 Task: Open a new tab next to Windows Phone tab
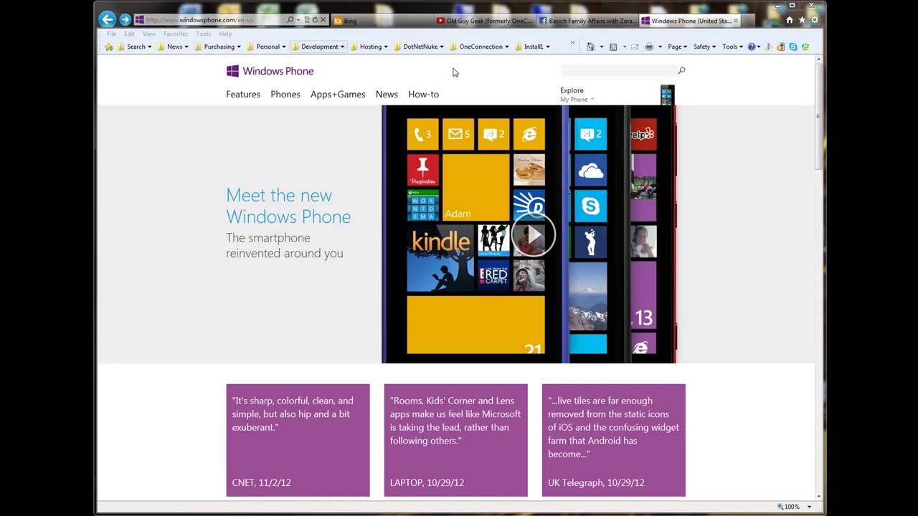pos(749,21)
